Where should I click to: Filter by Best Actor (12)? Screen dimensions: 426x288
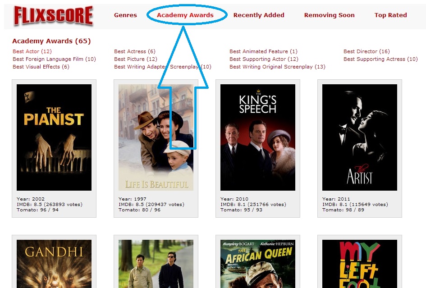(32, 51)
